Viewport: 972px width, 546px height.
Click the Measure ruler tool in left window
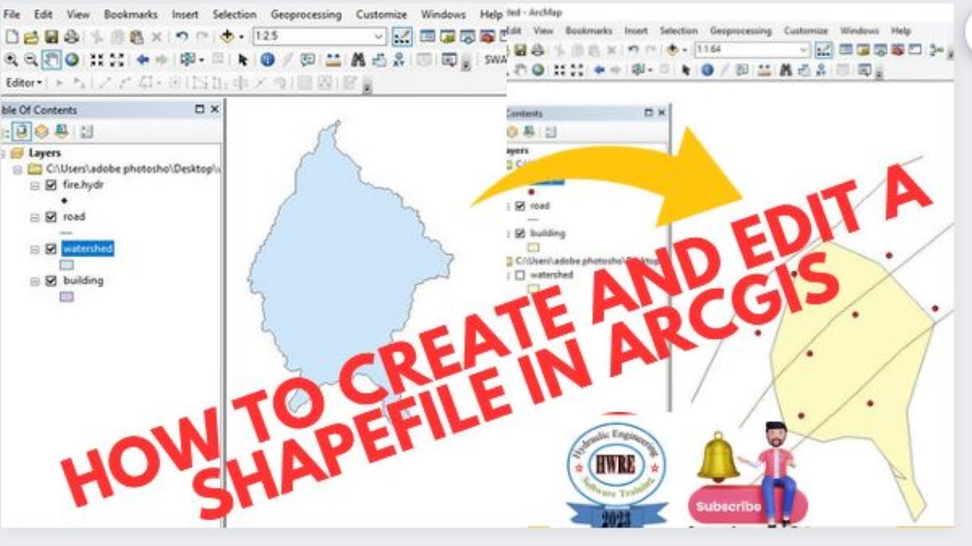333,60
